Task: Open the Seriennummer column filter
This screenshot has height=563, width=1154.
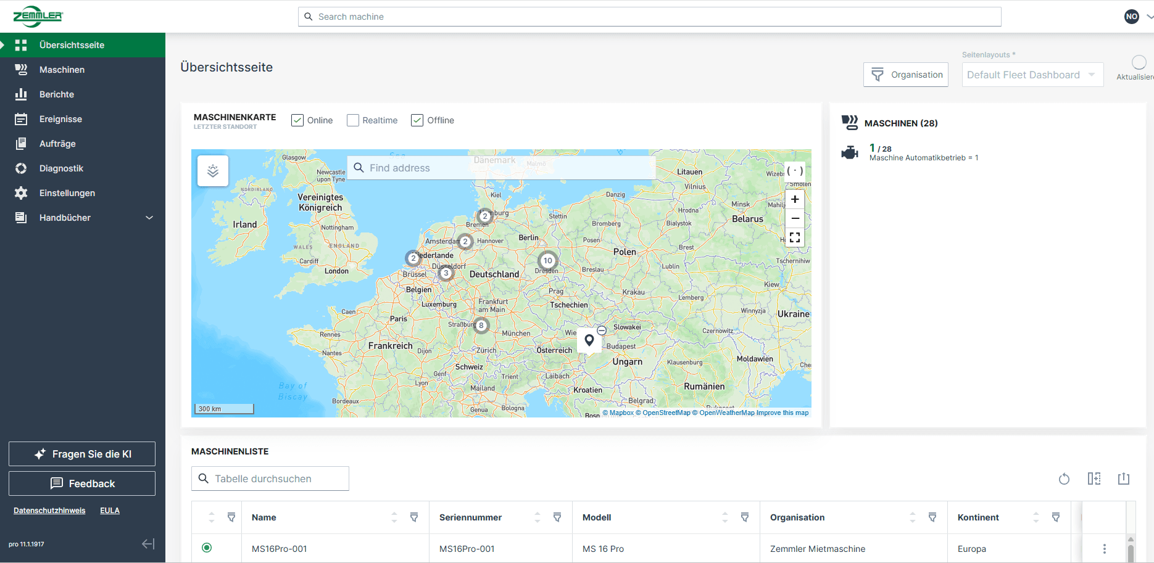Action: pos(557,517)
